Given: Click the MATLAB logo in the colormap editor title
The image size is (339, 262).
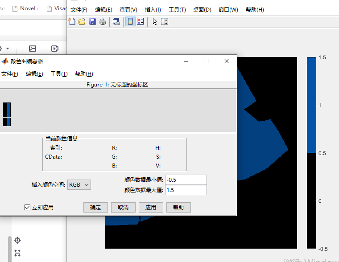Looking at the screenshot, I should pyautogui.click(x=5, y=61).
